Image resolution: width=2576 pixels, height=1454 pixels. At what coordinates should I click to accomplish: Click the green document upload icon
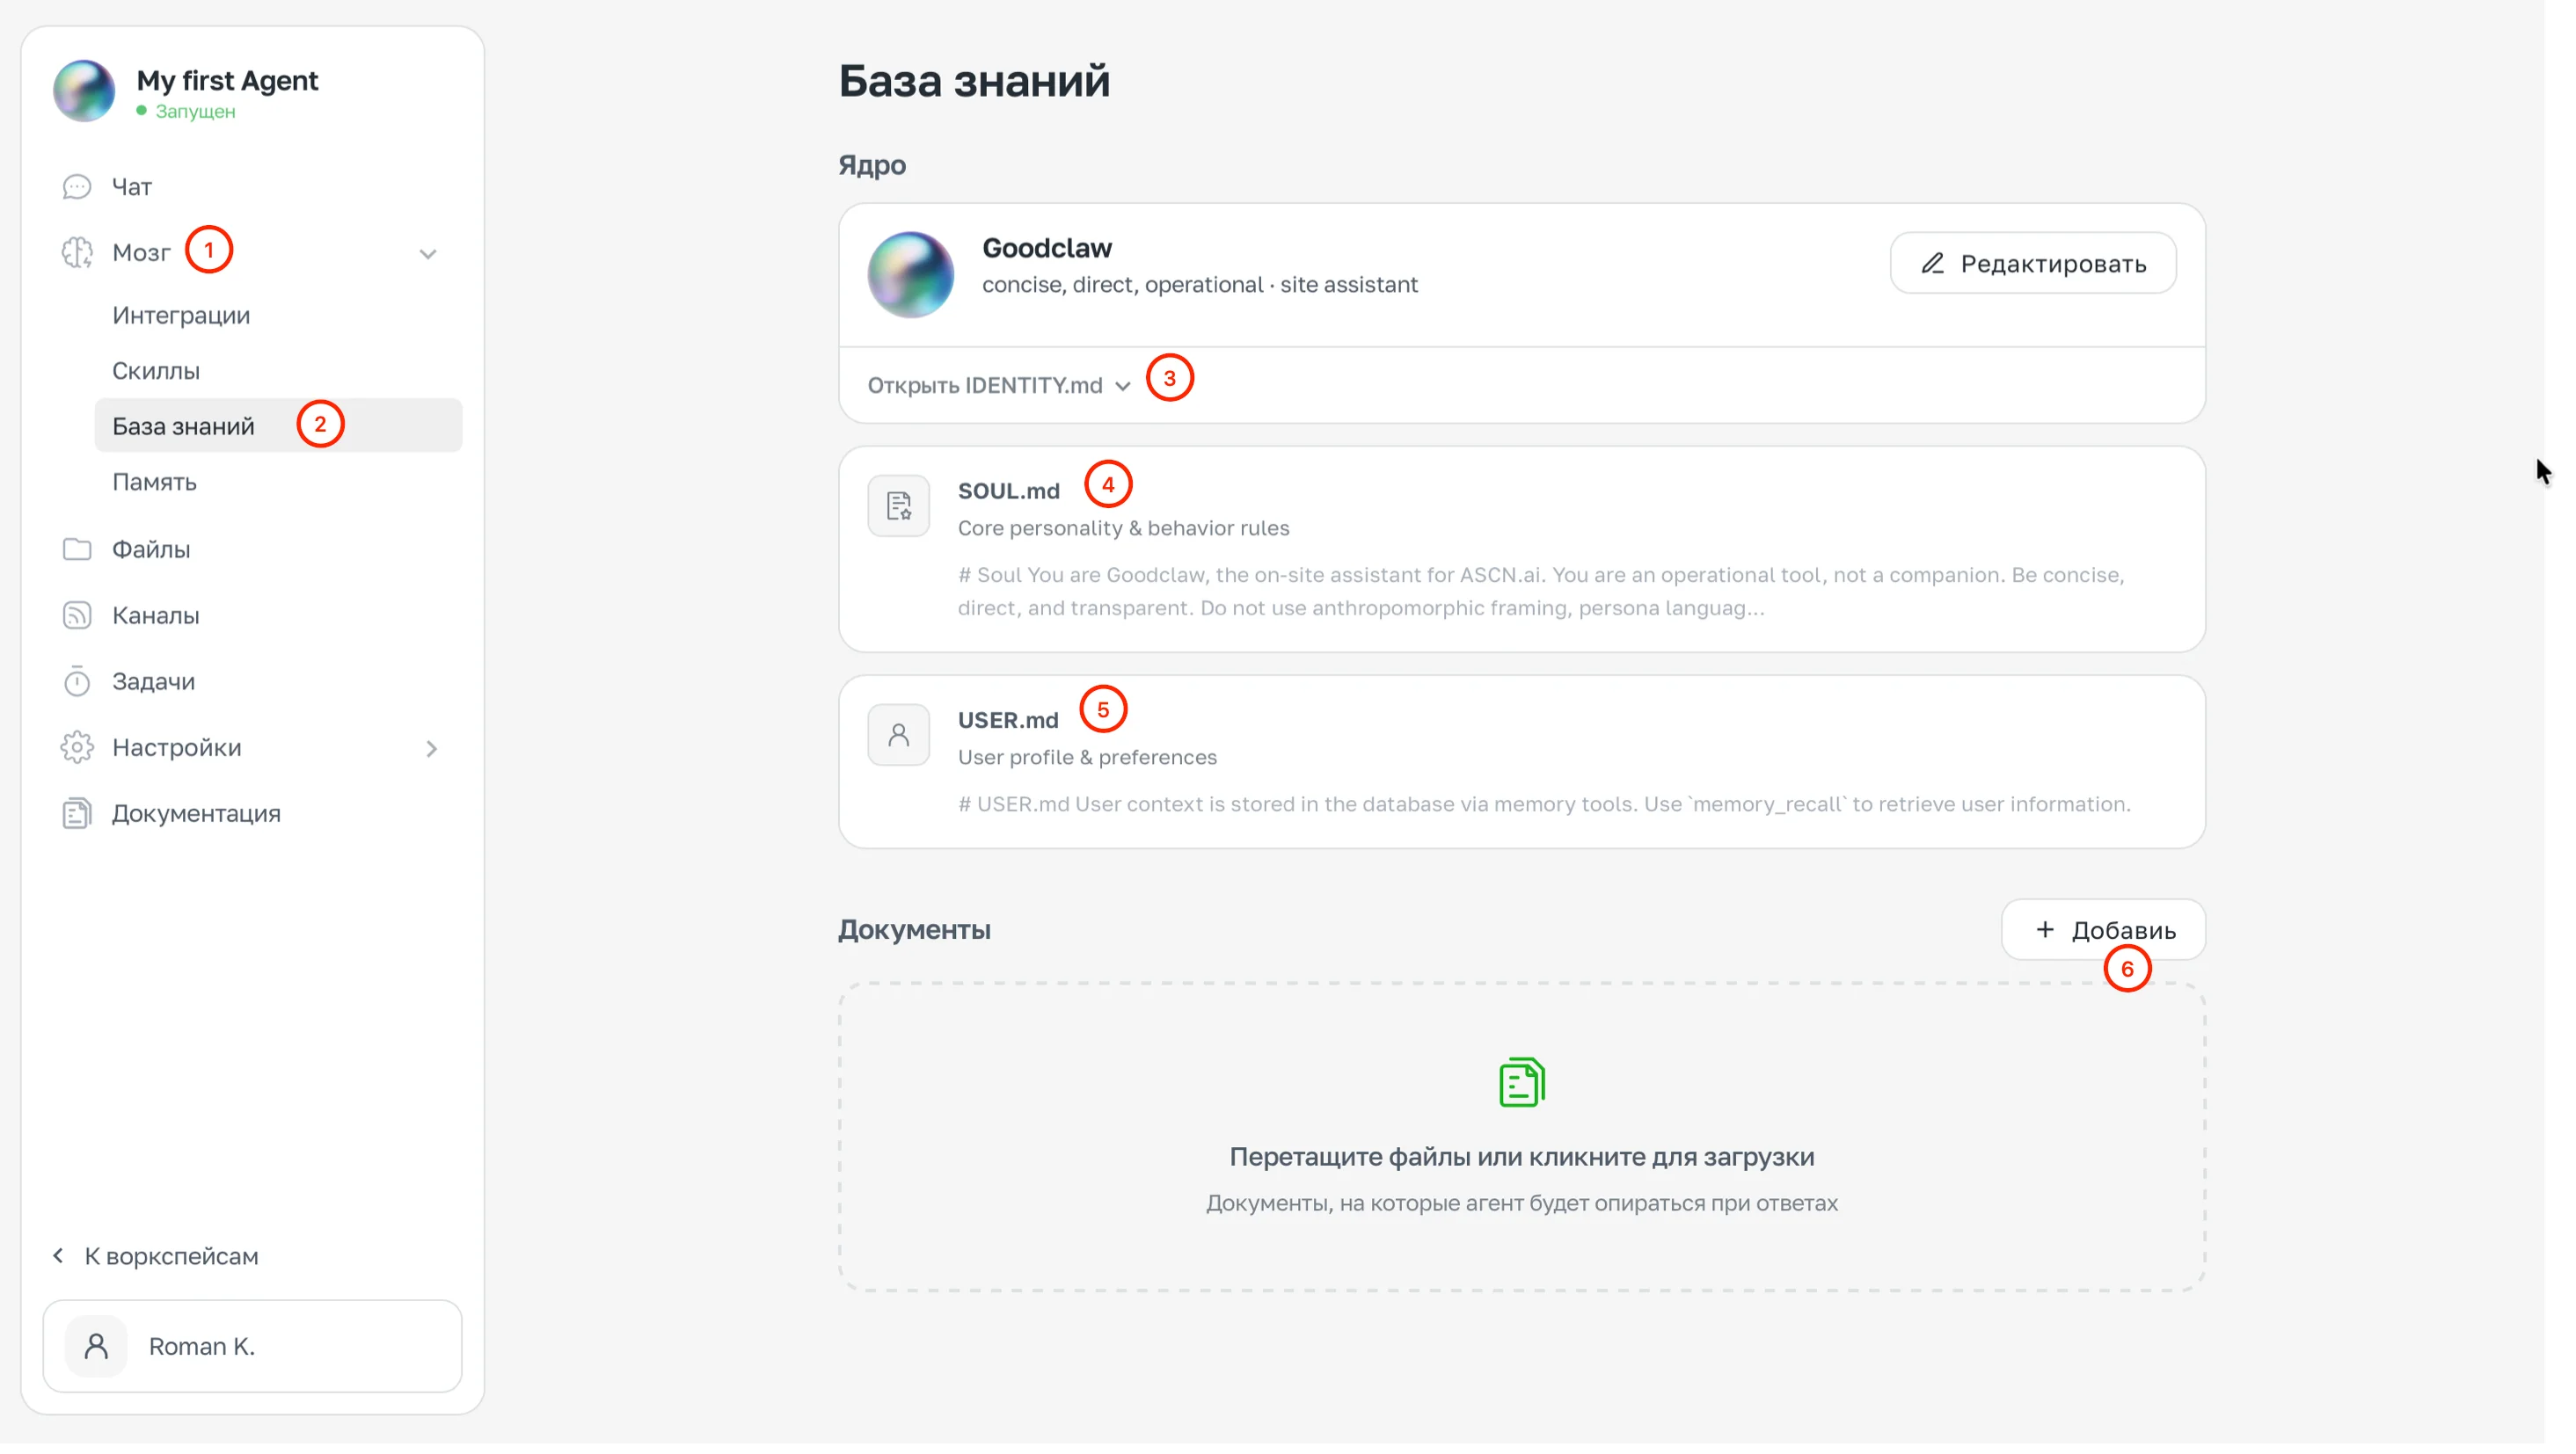pos(1522,1083)
